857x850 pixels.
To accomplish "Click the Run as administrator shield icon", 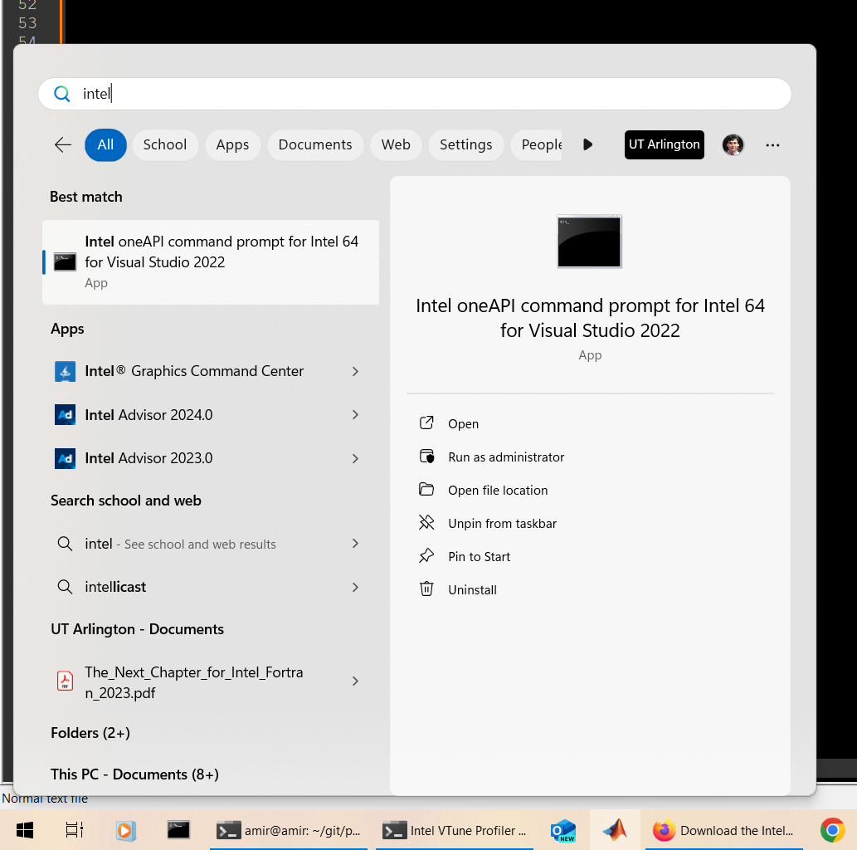I will click(x=426, y=457).
